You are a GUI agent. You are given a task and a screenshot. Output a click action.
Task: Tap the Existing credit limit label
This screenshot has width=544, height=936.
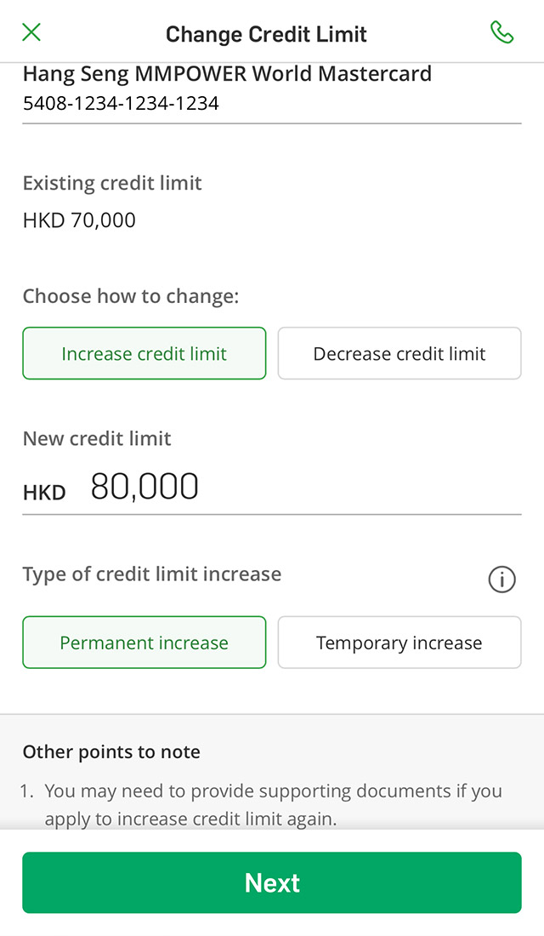[x=112, y=183]
